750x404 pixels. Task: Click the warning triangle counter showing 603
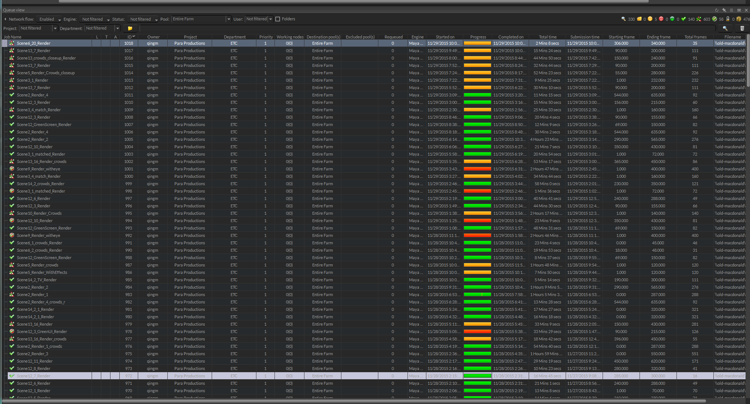tap(699, 19)
